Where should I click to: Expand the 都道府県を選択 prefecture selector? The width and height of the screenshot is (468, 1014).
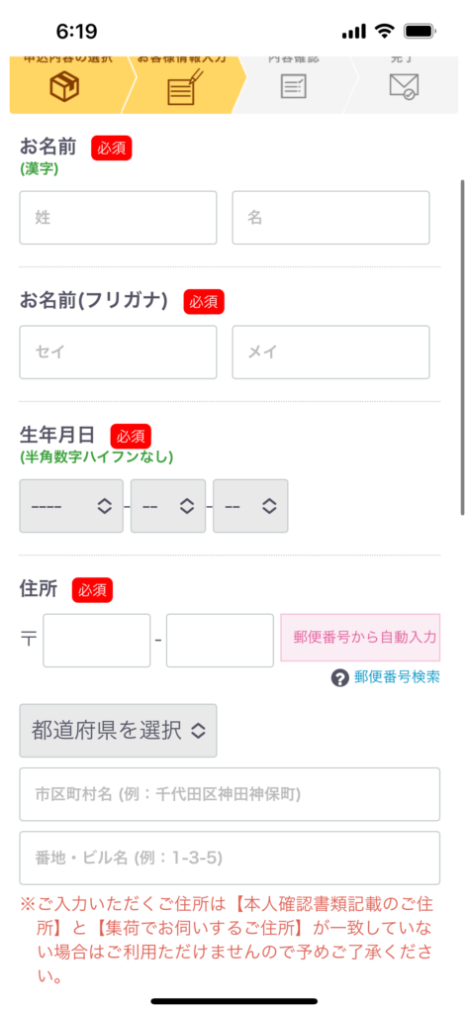[x=119, y=731]
